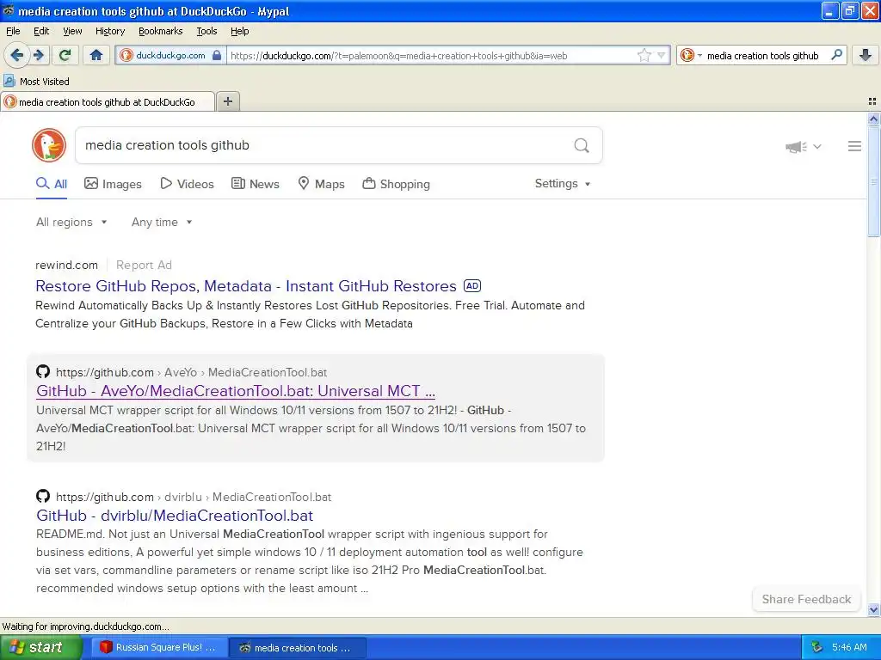Viewport: 881px width, 660px height.
Task: Switch to Russian Square Plus taskbar item
Action: (x=158, y=647)
